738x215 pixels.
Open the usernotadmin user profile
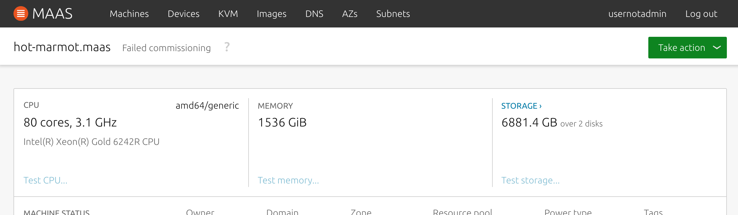(x=637, y=14)
